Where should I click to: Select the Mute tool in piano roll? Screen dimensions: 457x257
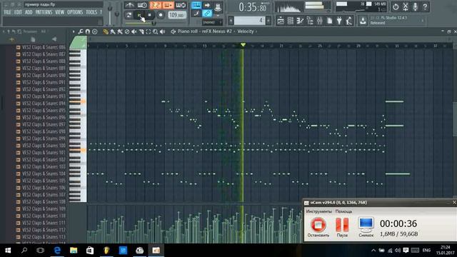tap(134, 31)
